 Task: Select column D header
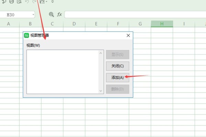click(x=74, y=24)
